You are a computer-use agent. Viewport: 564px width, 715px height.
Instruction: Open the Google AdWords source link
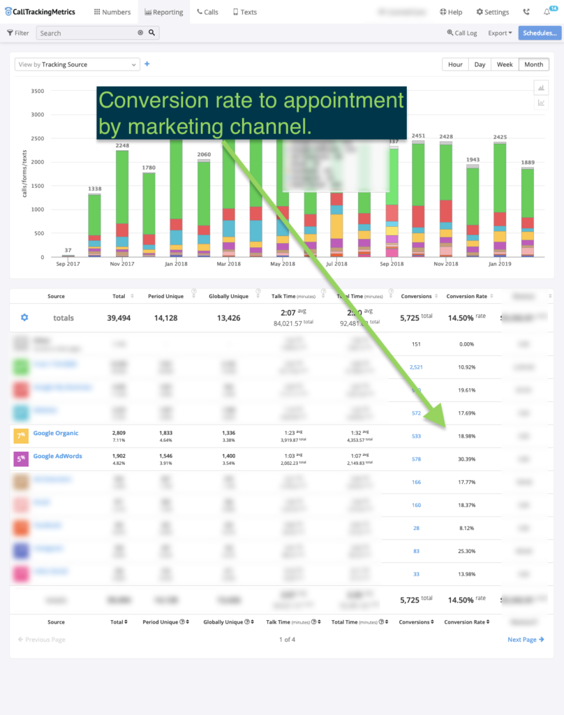(57, 456)
